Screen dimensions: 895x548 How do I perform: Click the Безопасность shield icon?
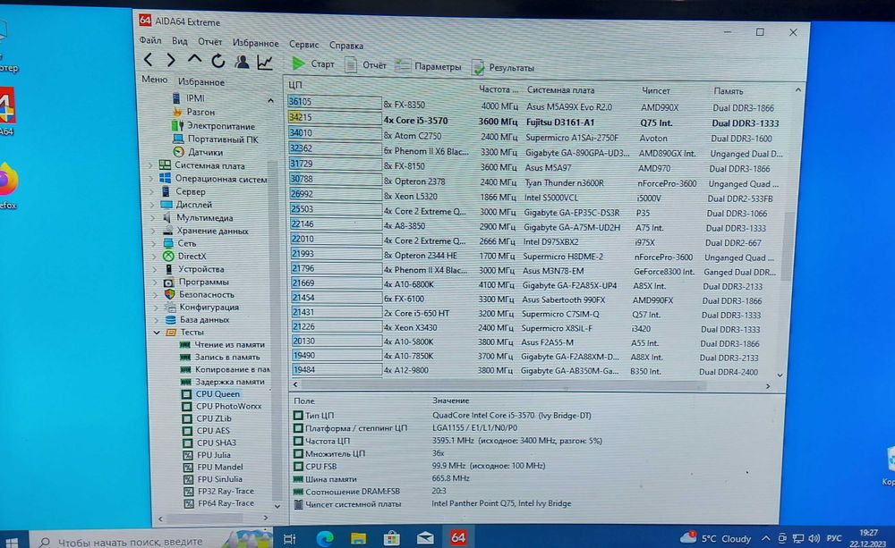coord(169,295)
